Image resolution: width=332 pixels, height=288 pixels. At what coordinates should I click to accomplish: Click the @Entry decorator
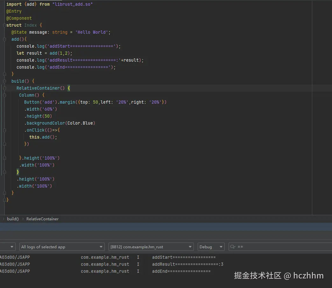[14, 11]
